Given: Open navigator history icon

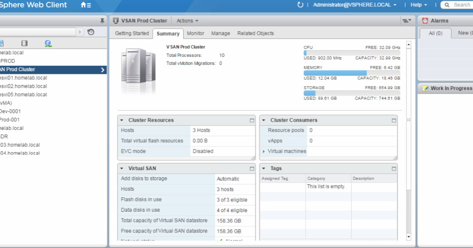Looking at the screenshot, I should click(x=91, y=32).
